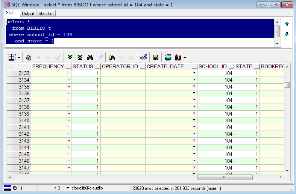Expand CREATE_DATE dropdown in row 3133
Viewport: 296px width, 194px height.
point(194,73)
